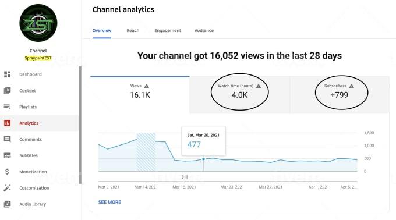
Task: Click the 1,000 y-axis label
Action: pyautogui.click(x=369, y=146)
